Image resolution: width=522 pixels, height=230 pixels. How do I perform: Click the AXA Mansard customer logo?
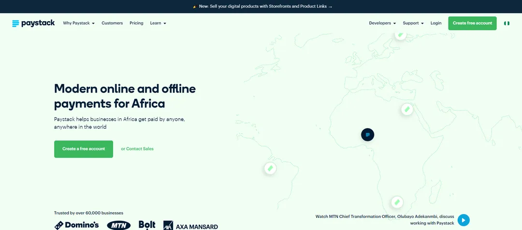[x=190, y=226]
